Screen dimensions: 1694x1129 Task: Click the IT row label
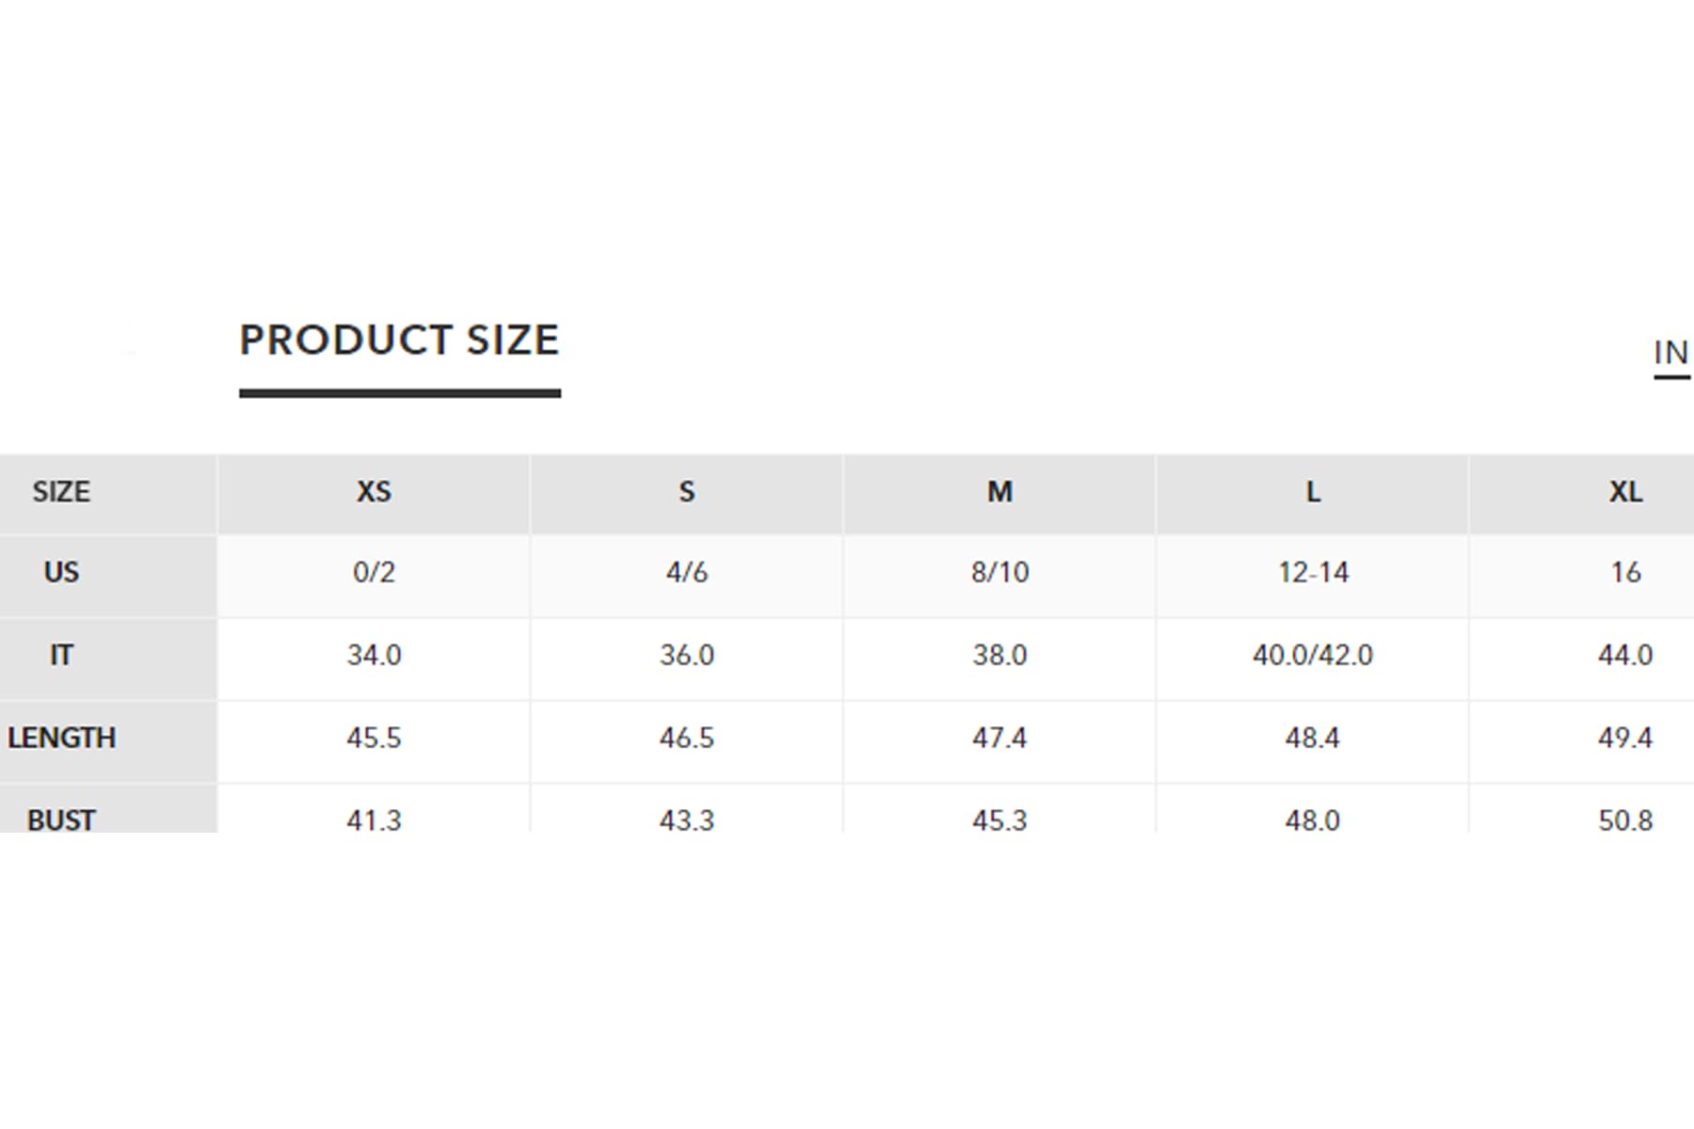[x=61, y=656]
